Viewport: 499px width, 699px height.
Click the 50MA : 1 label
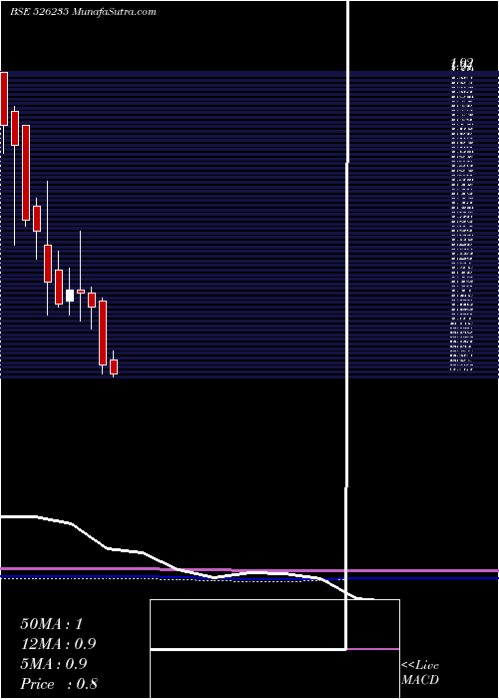click(51, 624)
